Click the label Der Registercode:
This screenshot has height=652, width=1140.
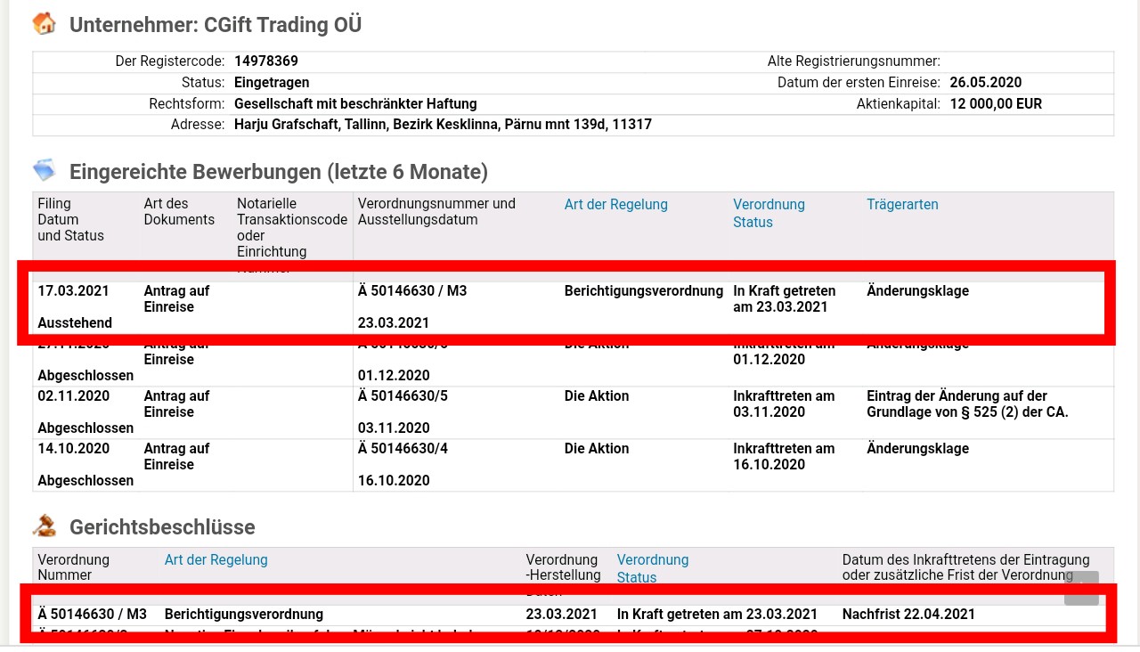(170, 61)
